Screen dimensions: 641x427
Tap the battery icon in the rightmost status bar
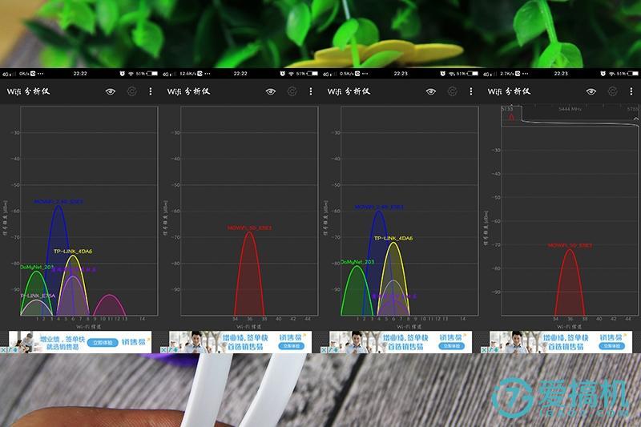pyautogui.click(x=633, y=74)
